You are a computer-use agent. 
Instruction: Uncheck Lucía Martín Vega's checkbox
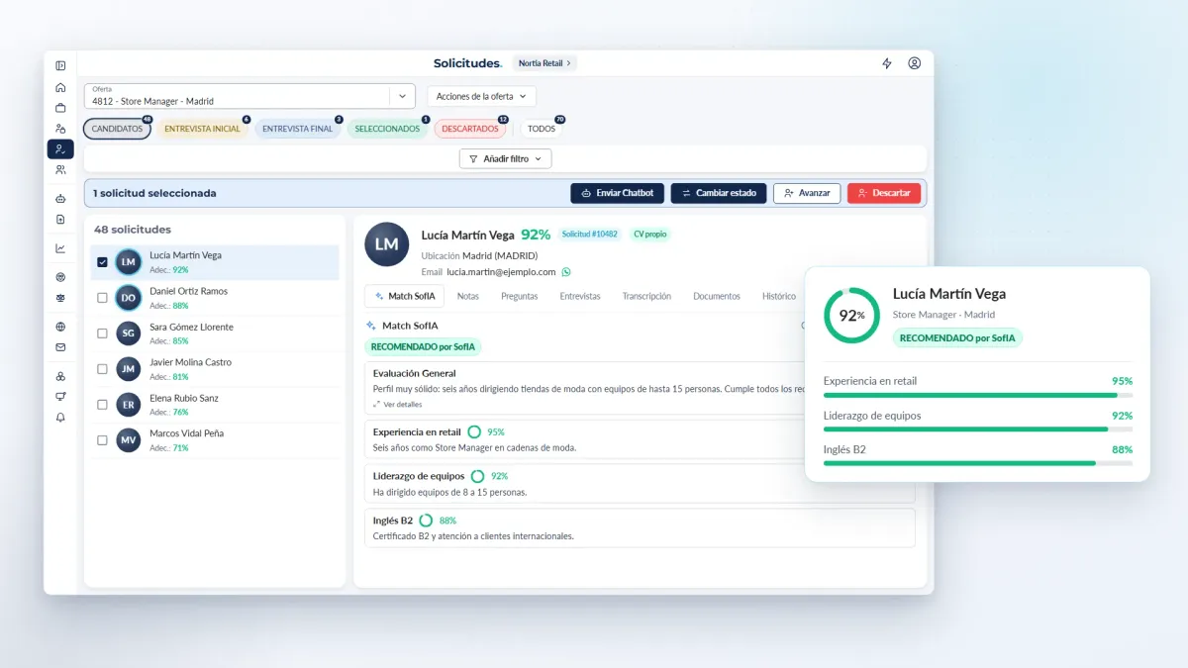(x=103, y=262)
